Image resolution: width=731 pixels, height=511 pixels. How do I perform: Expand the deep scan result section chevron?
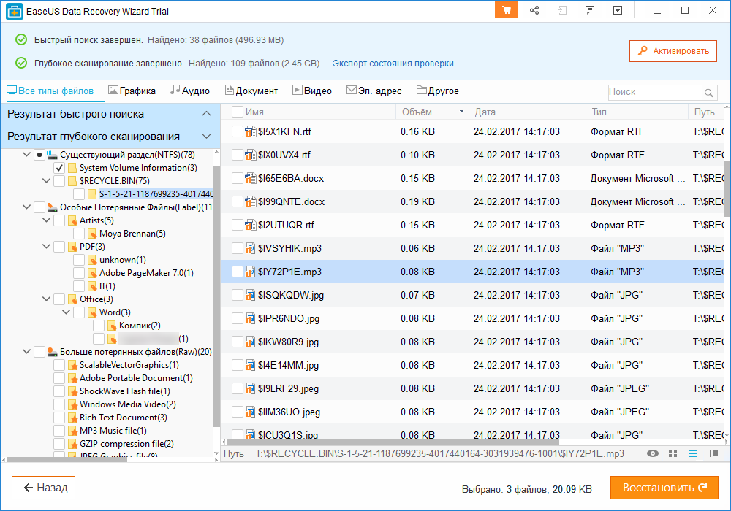[x=206, y=137]
